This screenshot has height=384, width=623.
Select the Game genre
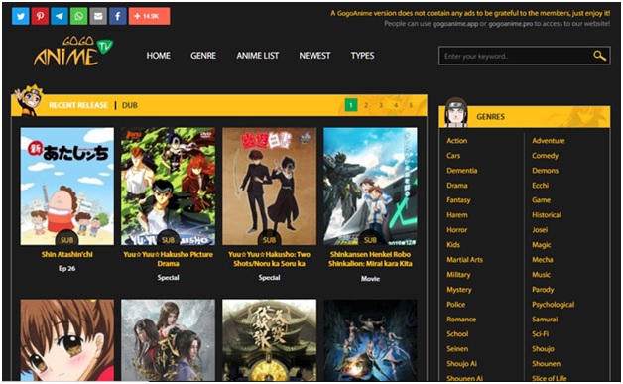(541, 200)
